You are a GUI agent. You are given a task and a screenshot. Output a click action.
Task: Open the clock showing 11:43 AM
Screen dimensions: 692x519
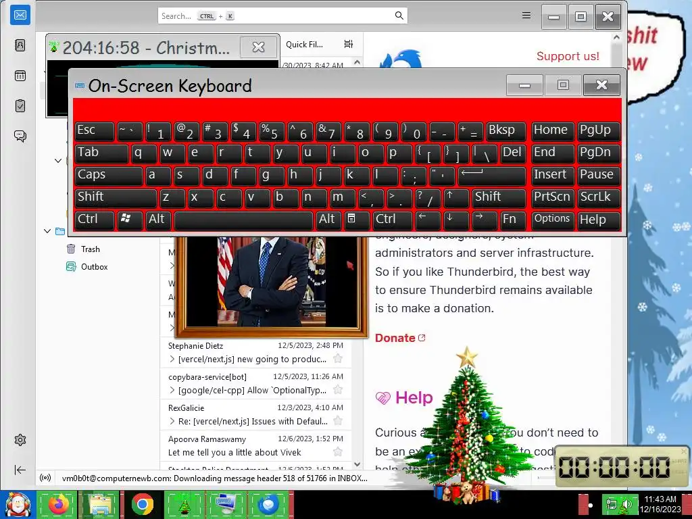pos(660,504)
